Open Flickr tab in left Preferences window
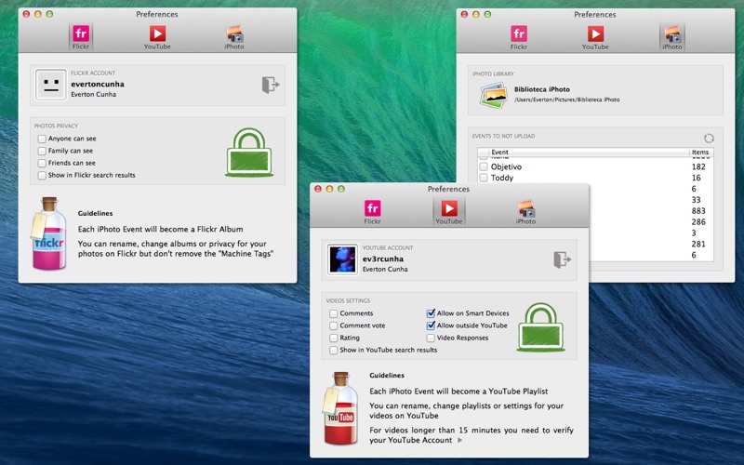The width and height of the screenshot is (744, 465). click(81, 36)
